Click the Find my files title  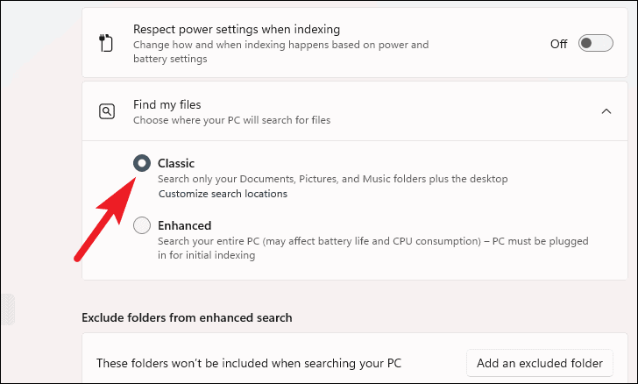pyautogui.click(x=167, y=104)
